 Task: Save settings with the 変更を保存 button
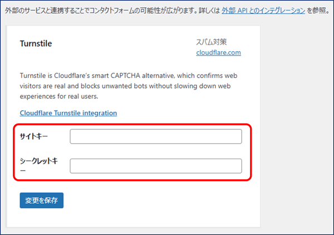pyautogui.click(x=42, y=200)
